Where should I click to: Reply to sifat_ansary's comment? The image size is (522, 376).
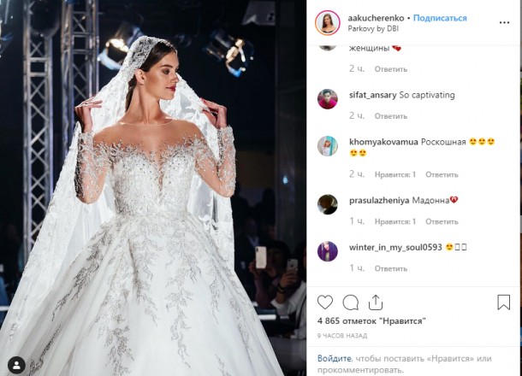(x=391, y=116)
